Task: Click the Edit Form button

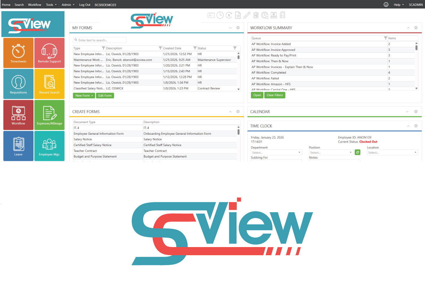Action: click(x=105, y=95)
